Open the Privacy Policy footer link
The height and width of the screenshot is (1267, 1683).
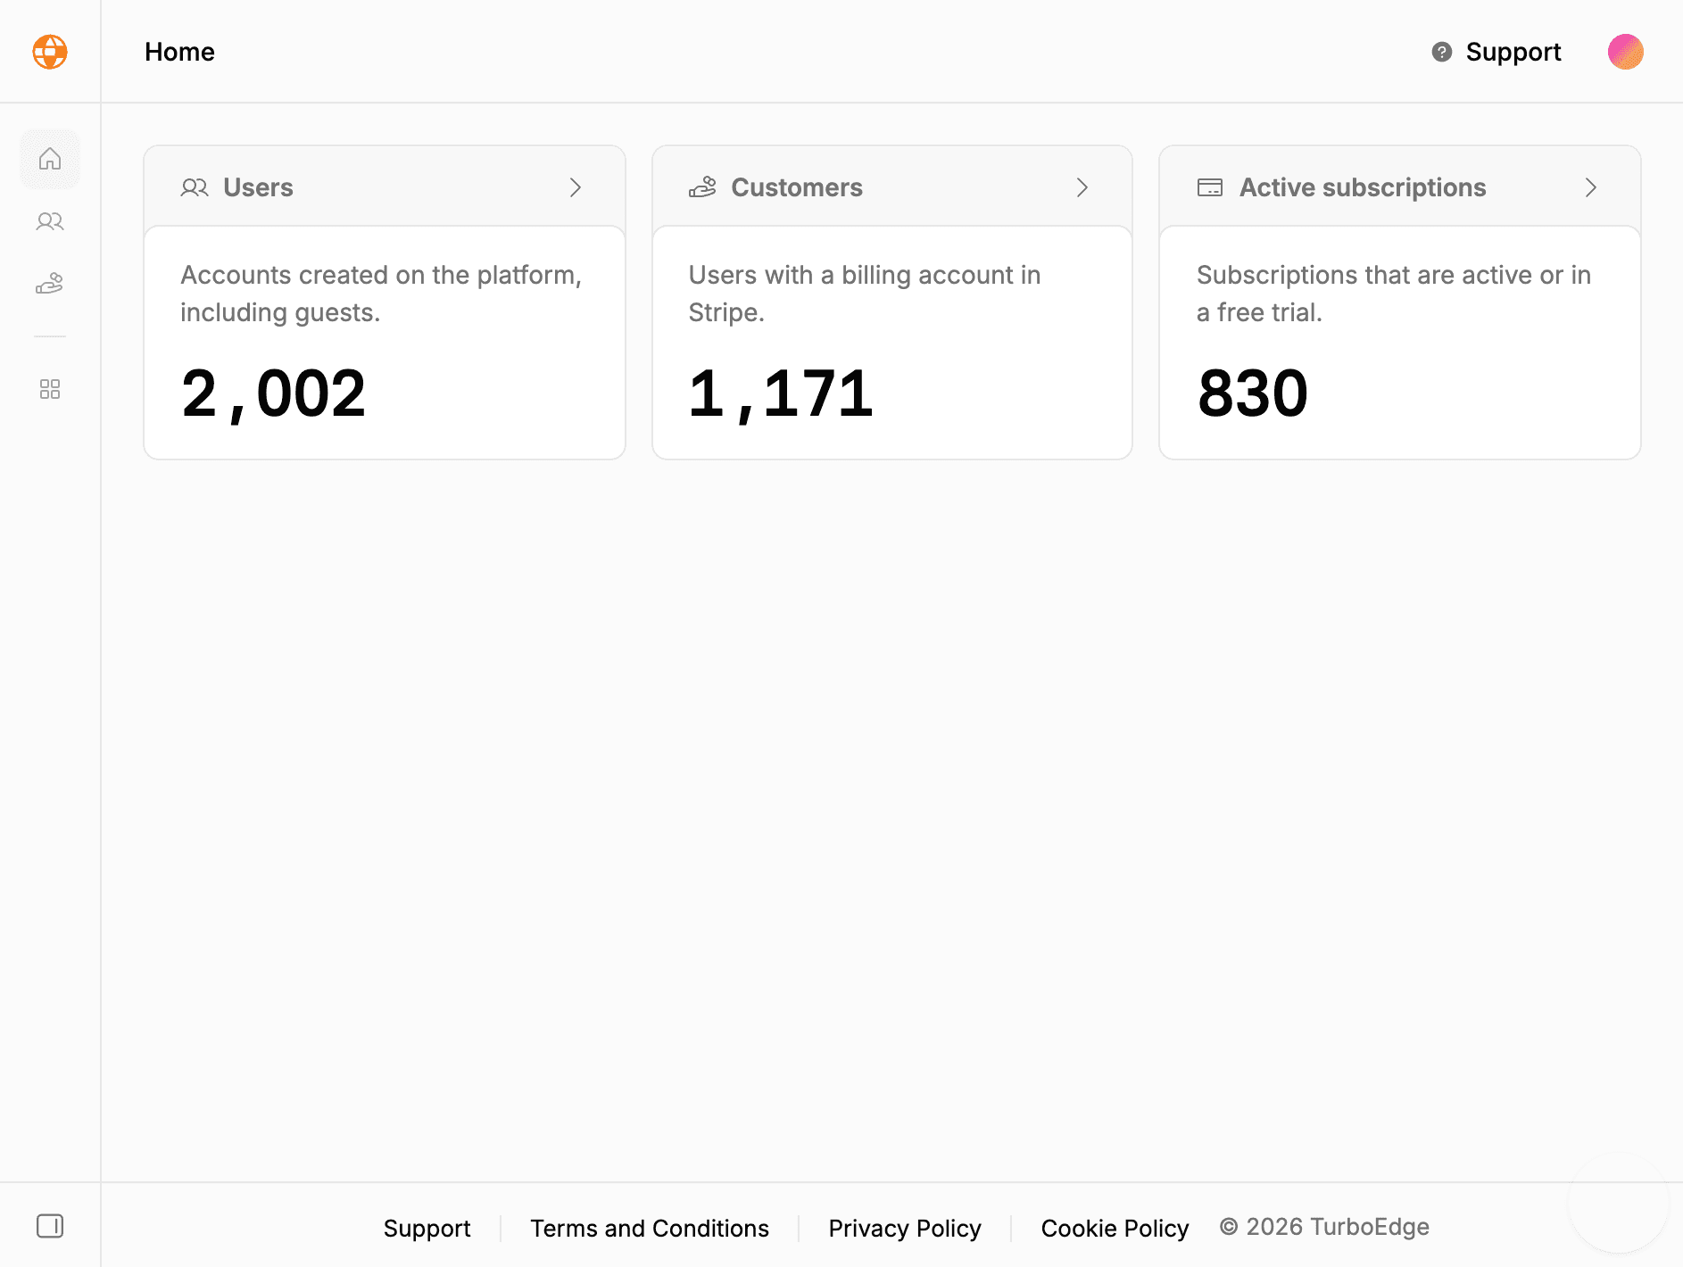coord(905,1229)
